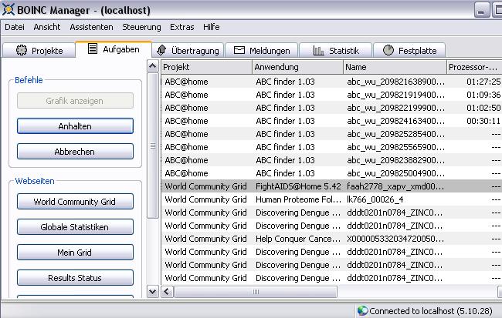The image size is (502, 318).
Task: Open the Assistenten menu
Action: 92,27
